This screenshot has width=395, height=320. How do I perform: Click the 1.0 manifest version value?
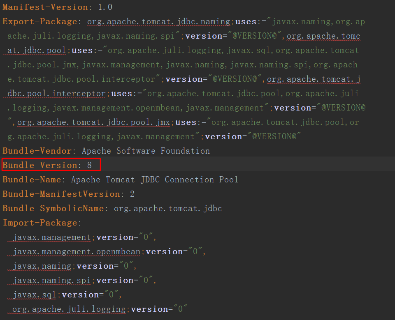pos(105,7)
